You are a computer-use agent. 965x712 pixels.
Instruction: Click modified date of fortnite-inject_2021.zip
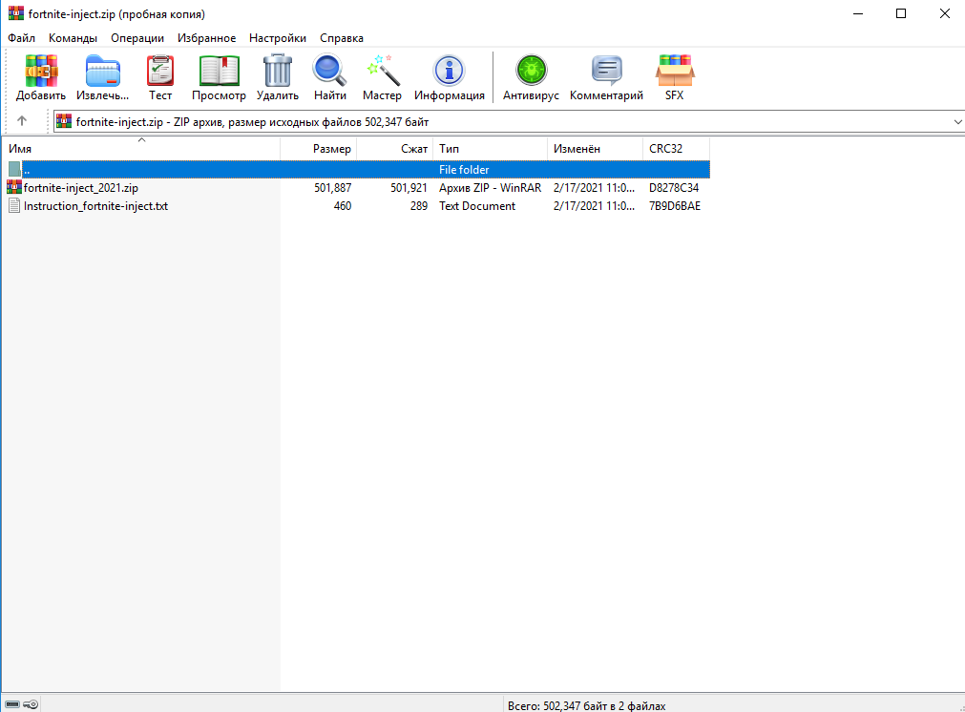point(594,188)
